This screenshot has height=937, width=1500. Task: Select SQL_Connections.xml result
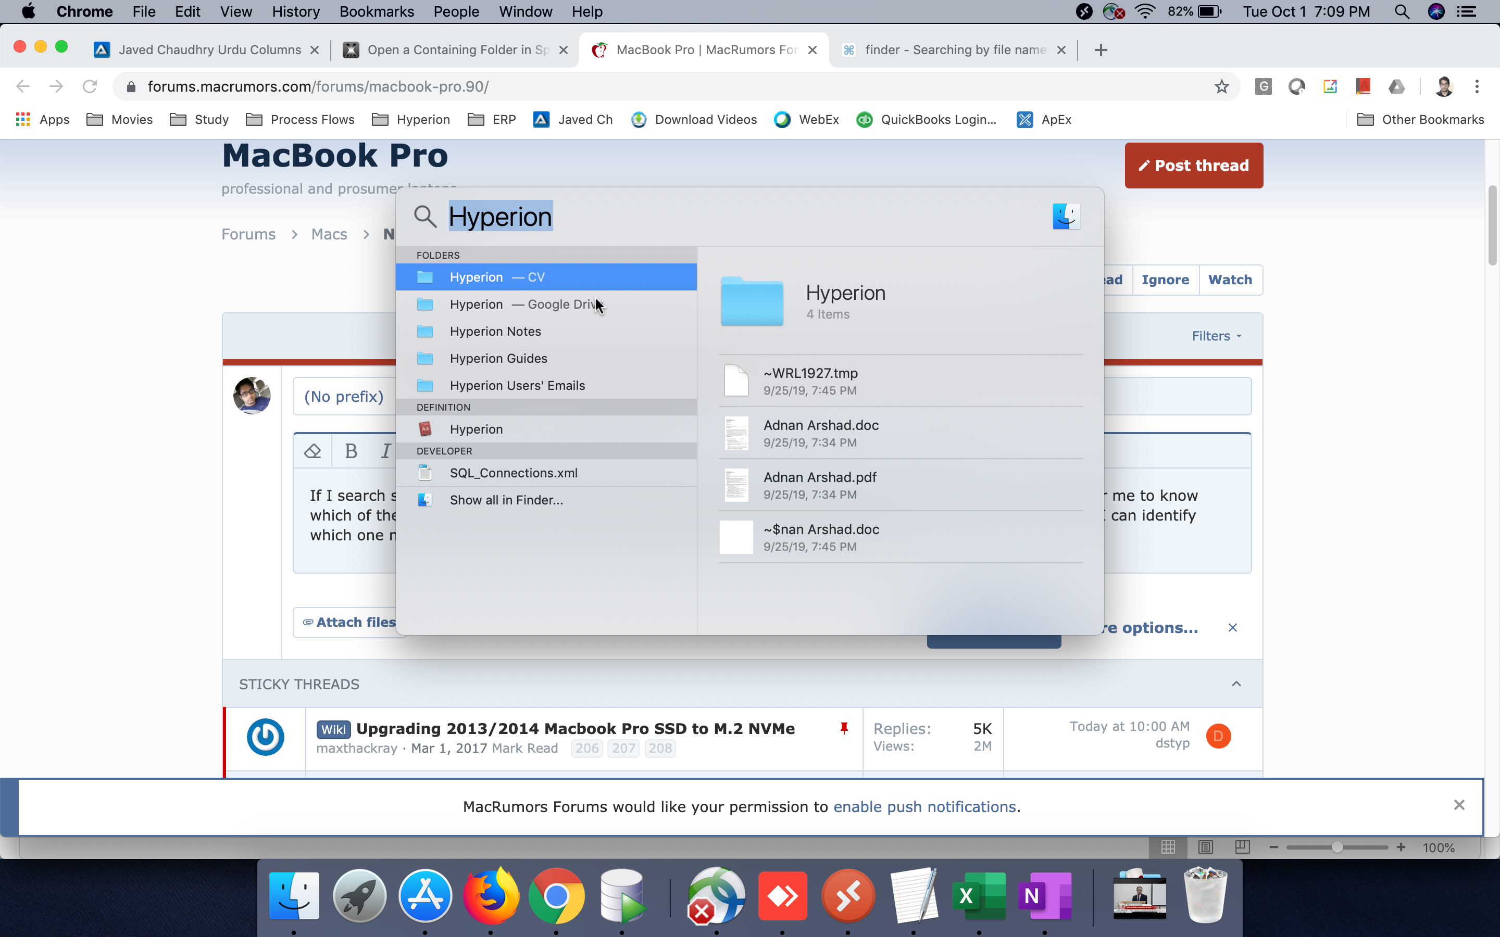pos(546,473)
